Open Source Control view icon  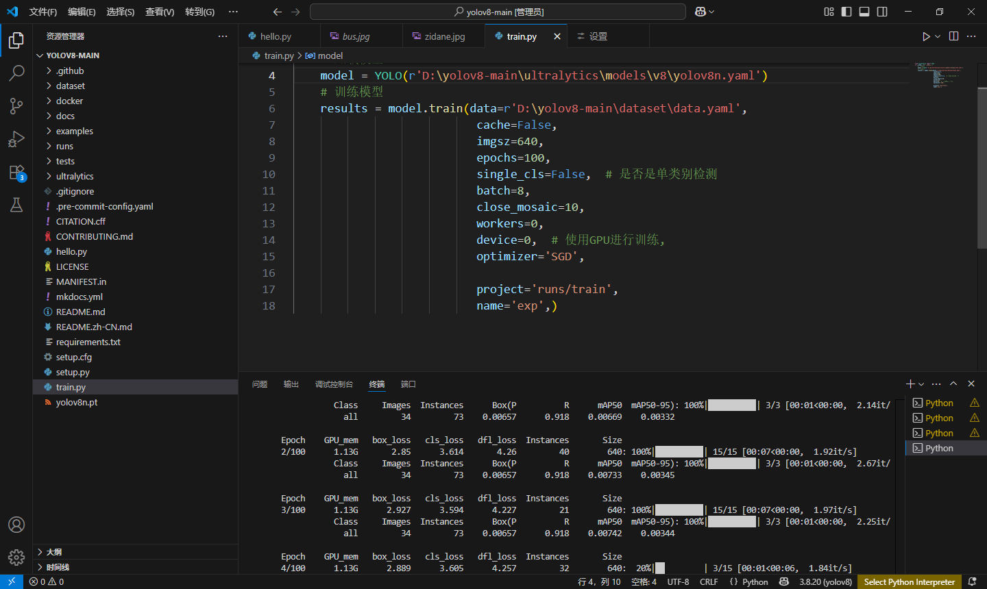click(16, 106)
